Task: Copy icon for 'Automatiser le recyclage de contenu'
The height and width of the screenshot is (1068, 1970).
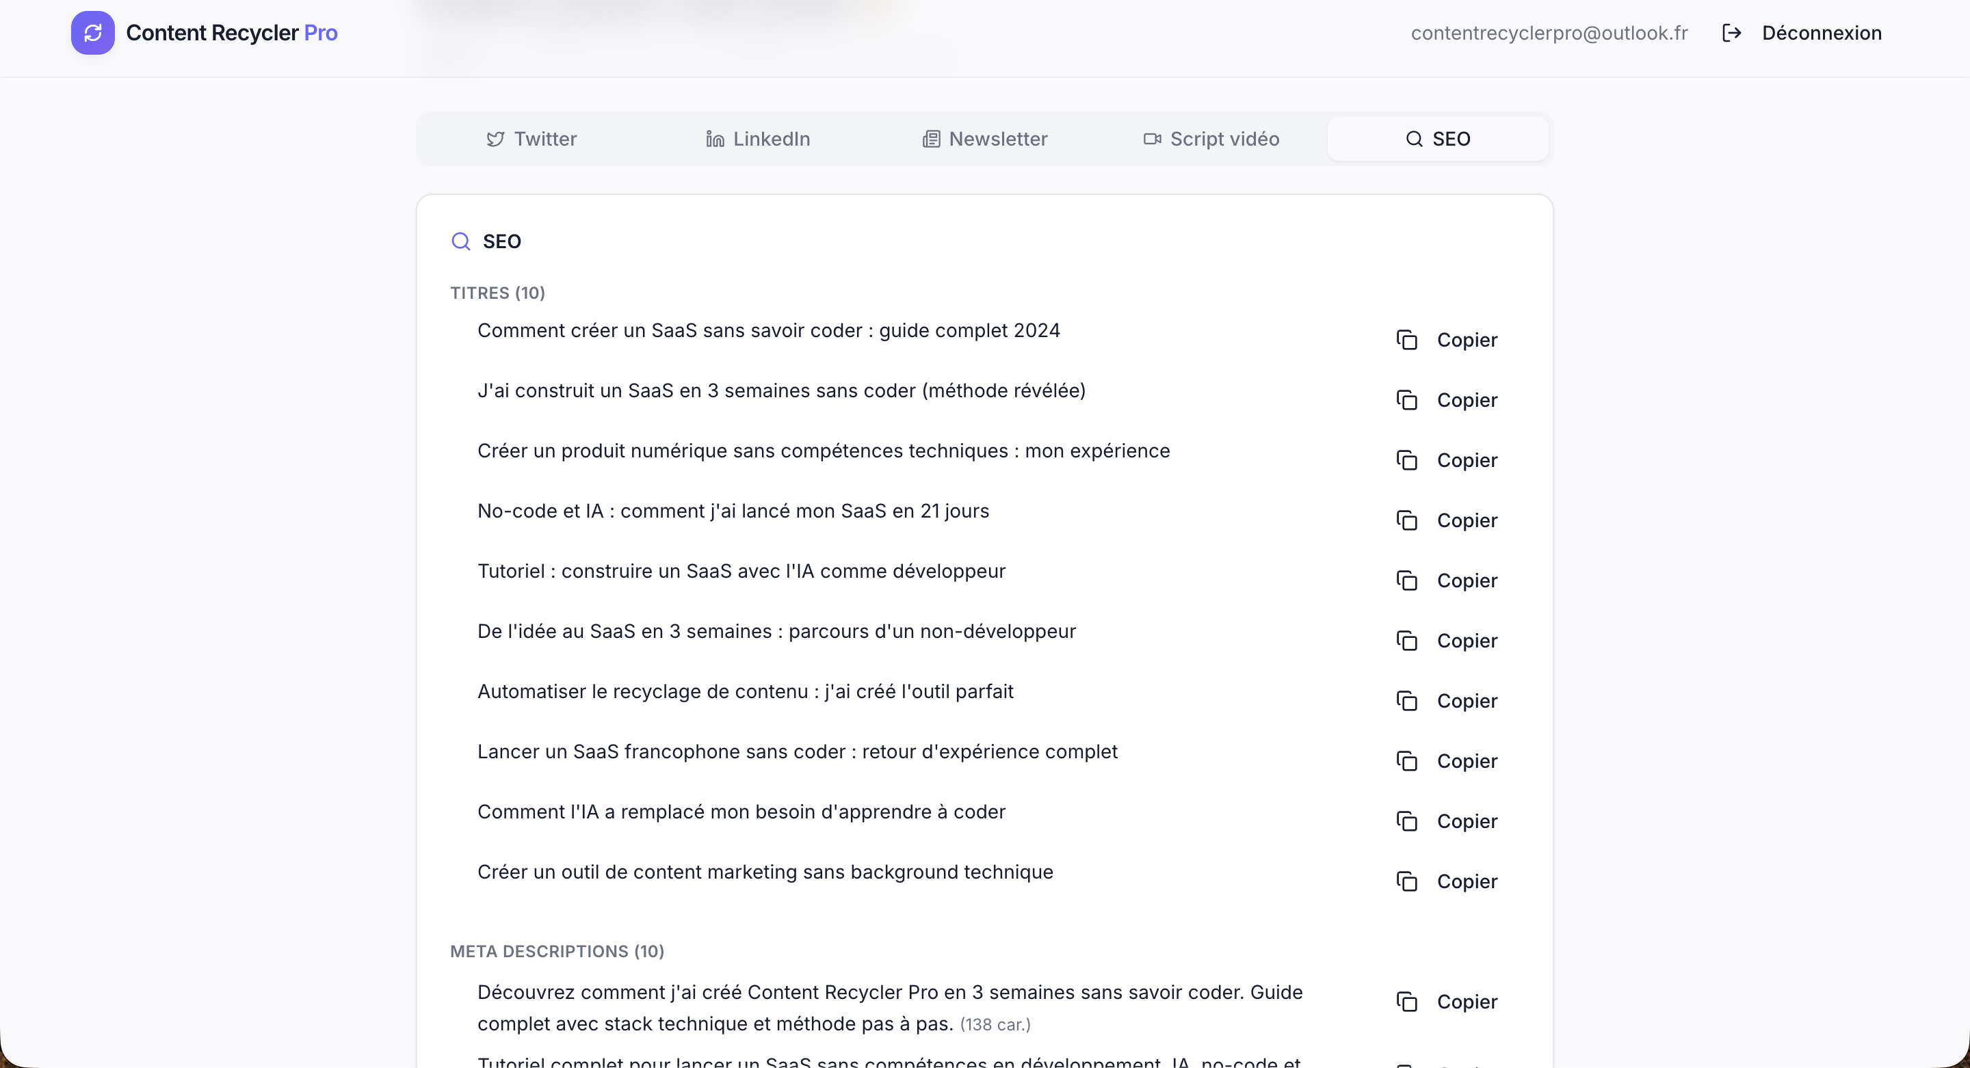Action: [1406, 701]
